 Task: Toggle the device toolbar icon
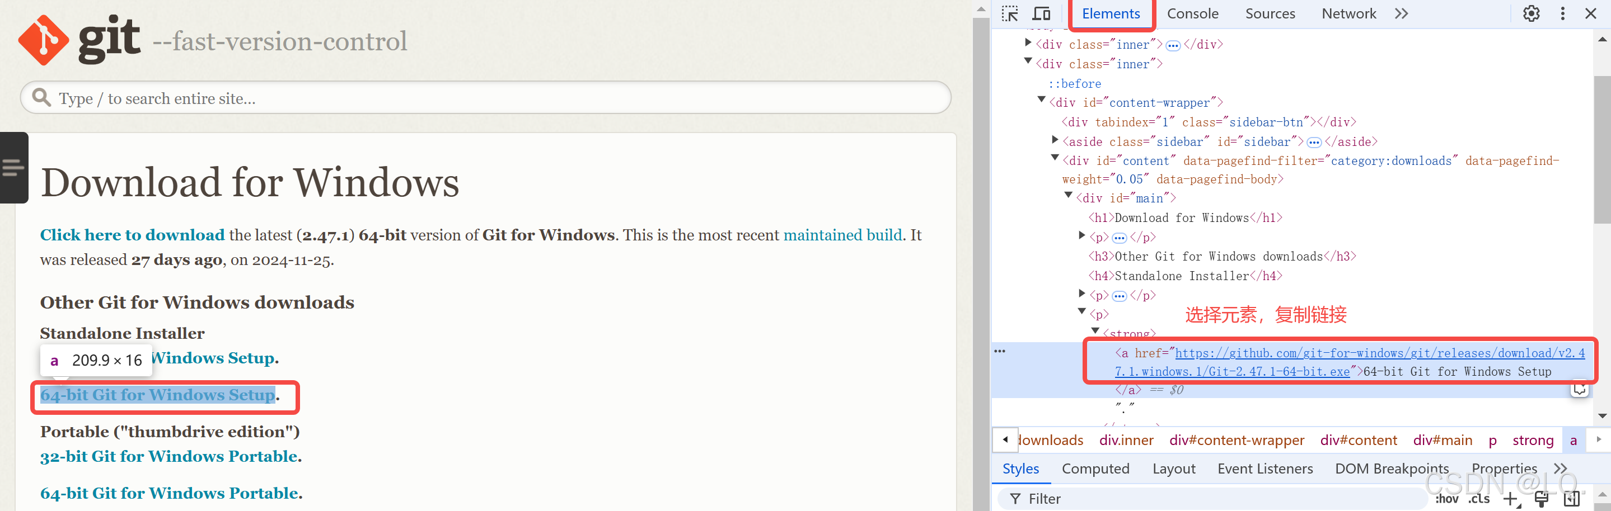1041,14
